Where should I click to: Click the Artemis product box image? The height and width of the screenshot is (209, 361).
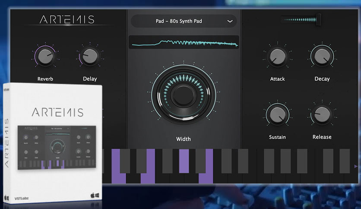(x=53, y=144)
